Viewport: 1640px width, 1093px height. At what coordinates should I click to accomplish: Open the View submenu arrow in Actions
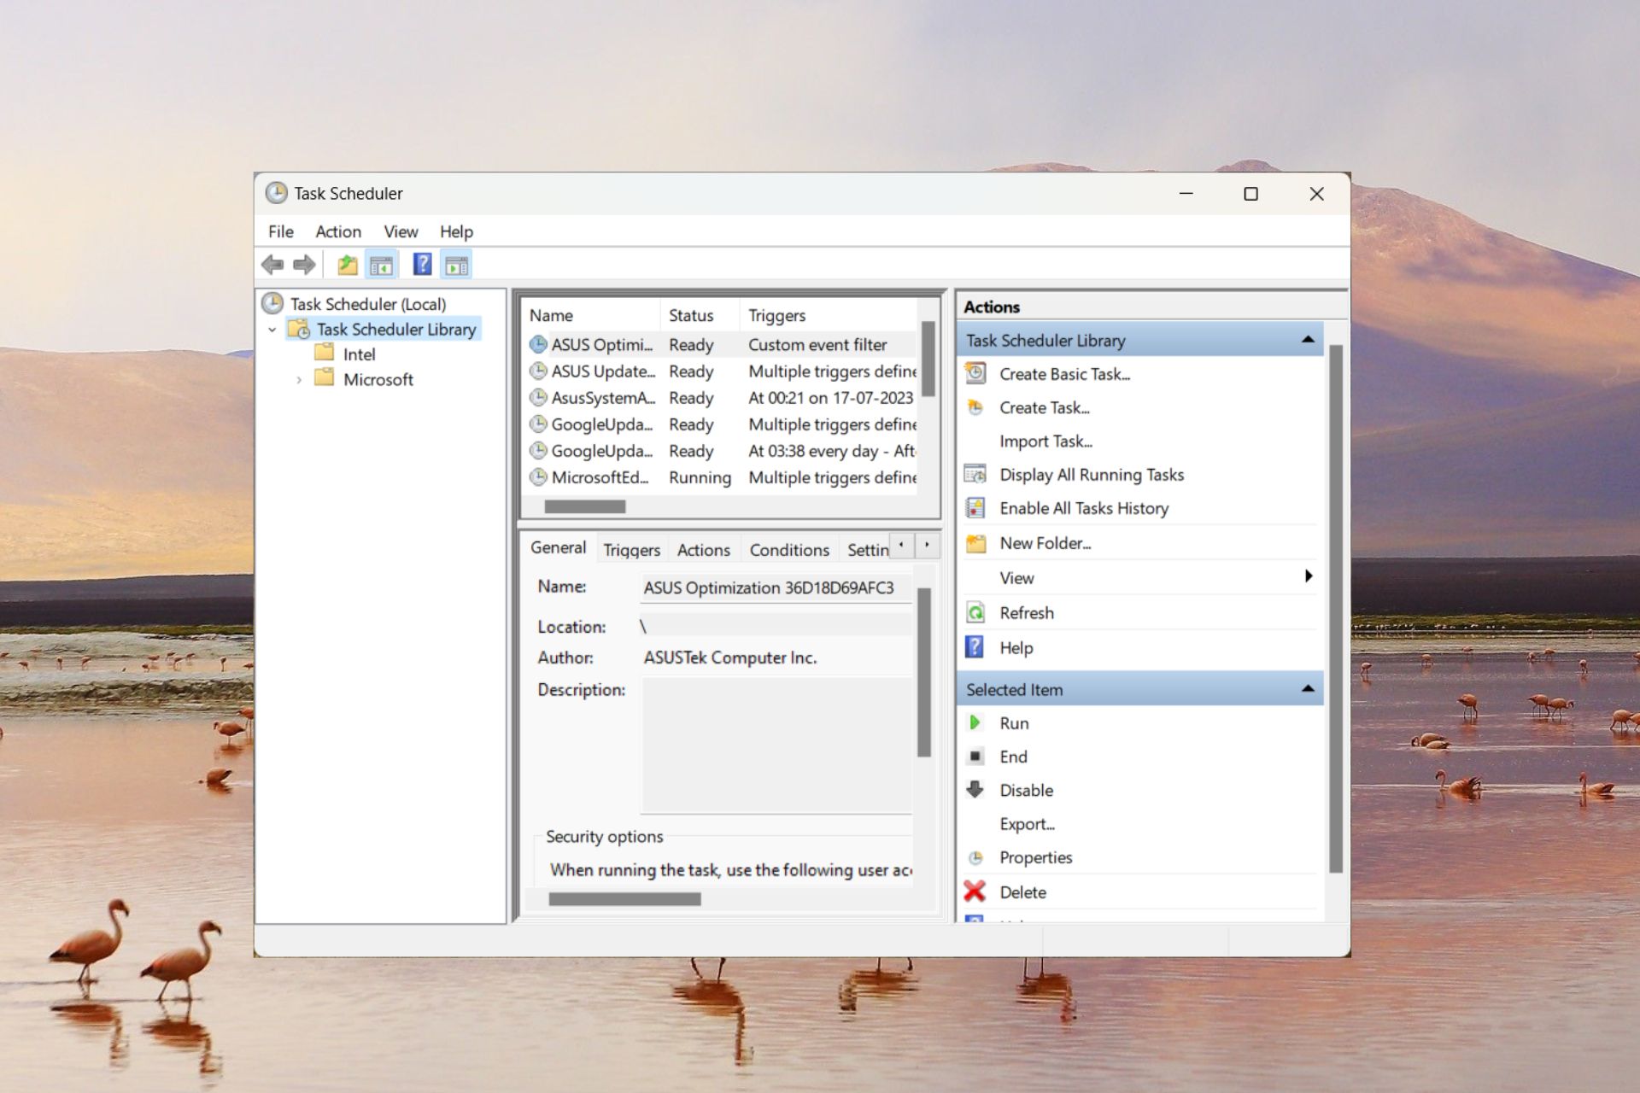[x=1309, y=576]
